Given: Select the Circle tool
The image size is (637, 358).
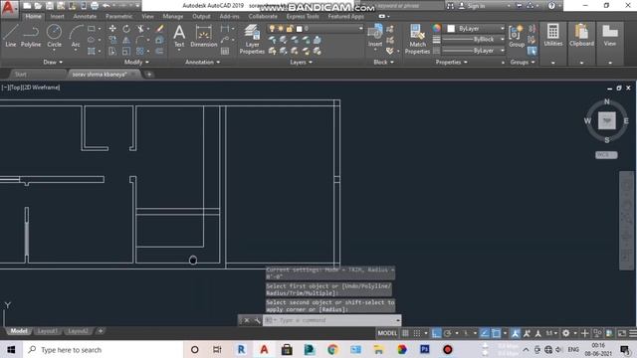Looking at the screenshot, I should point(54,36).
